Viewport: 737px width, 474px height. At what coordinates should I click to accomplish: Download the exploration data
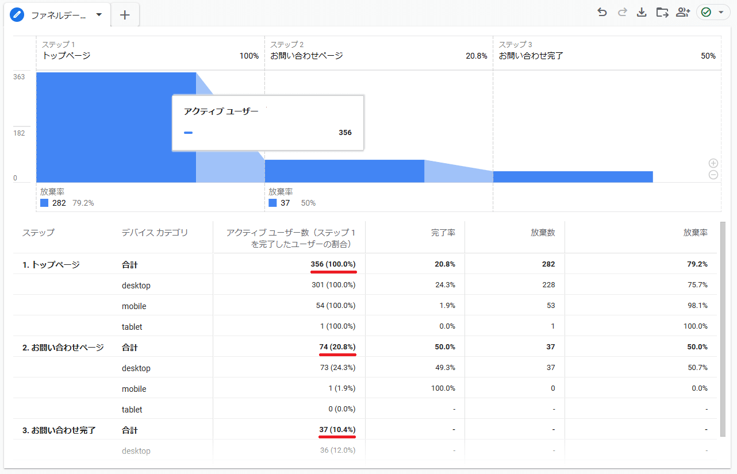pyautogui.click(x=642, y=12)
